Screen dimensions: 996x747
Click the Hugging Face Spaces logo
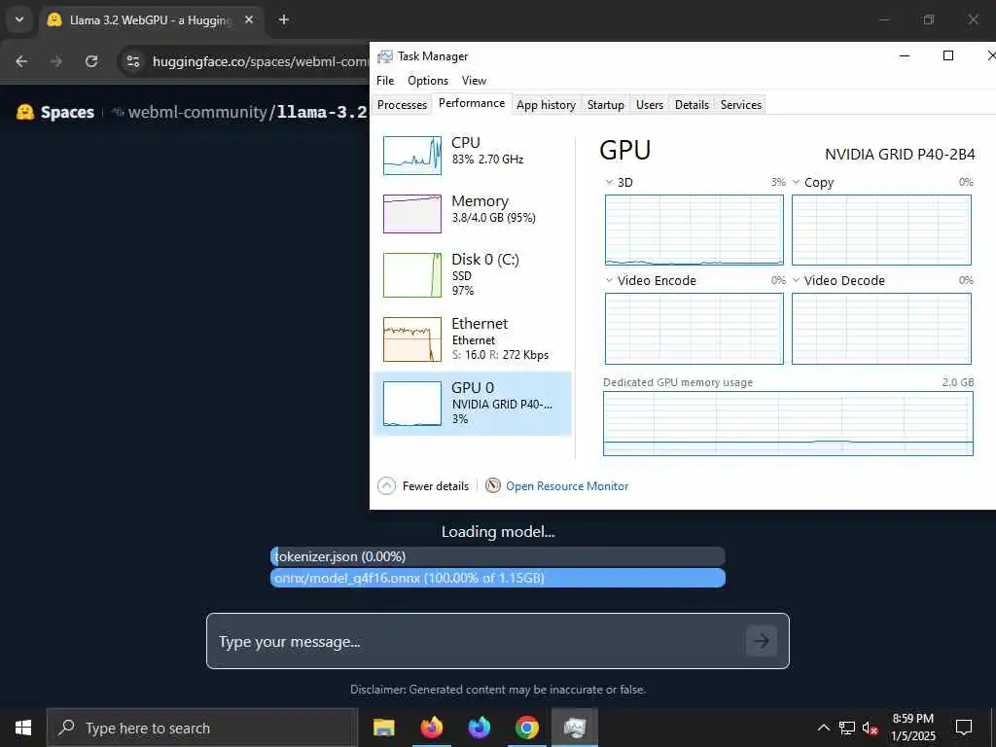pyautogui.click(x=25, y=112)
